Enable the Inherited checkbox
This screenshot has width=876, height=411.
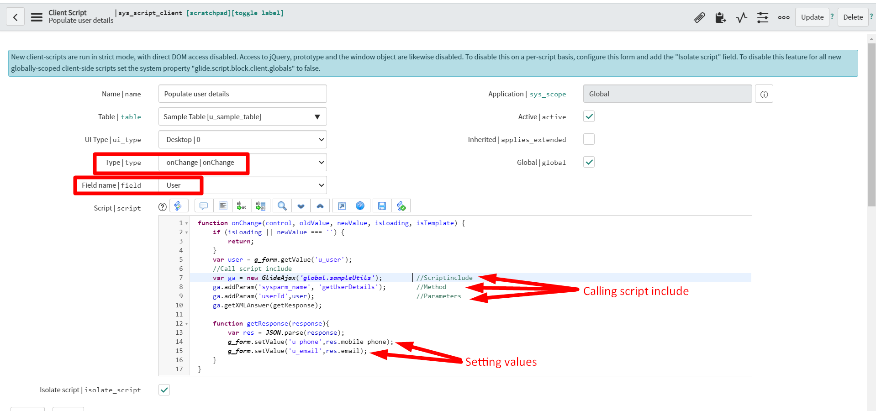coord(589,139)
